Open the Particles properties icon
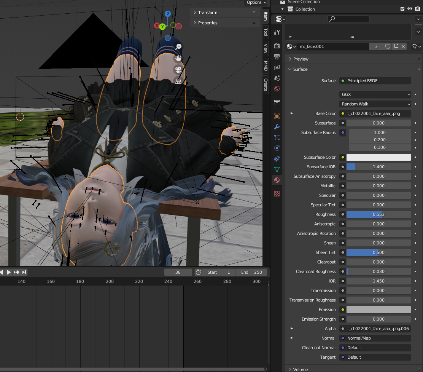423x372 pixels. (x=277, y=137)
